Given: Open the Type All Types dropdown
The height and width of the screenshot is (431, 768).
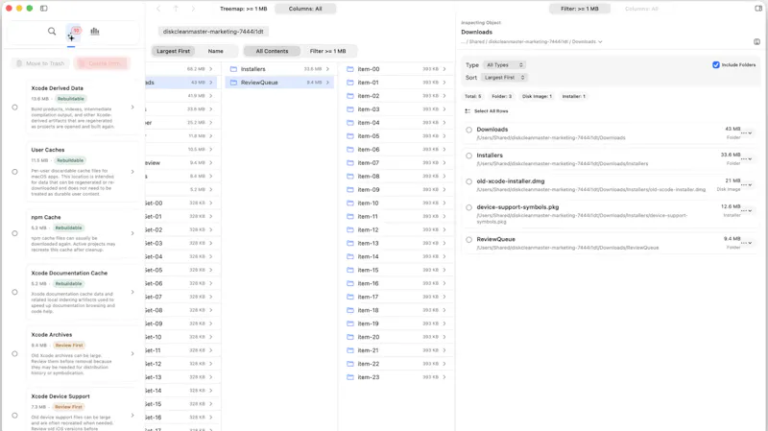Looking at the screenshot, I should coord(504,65).
